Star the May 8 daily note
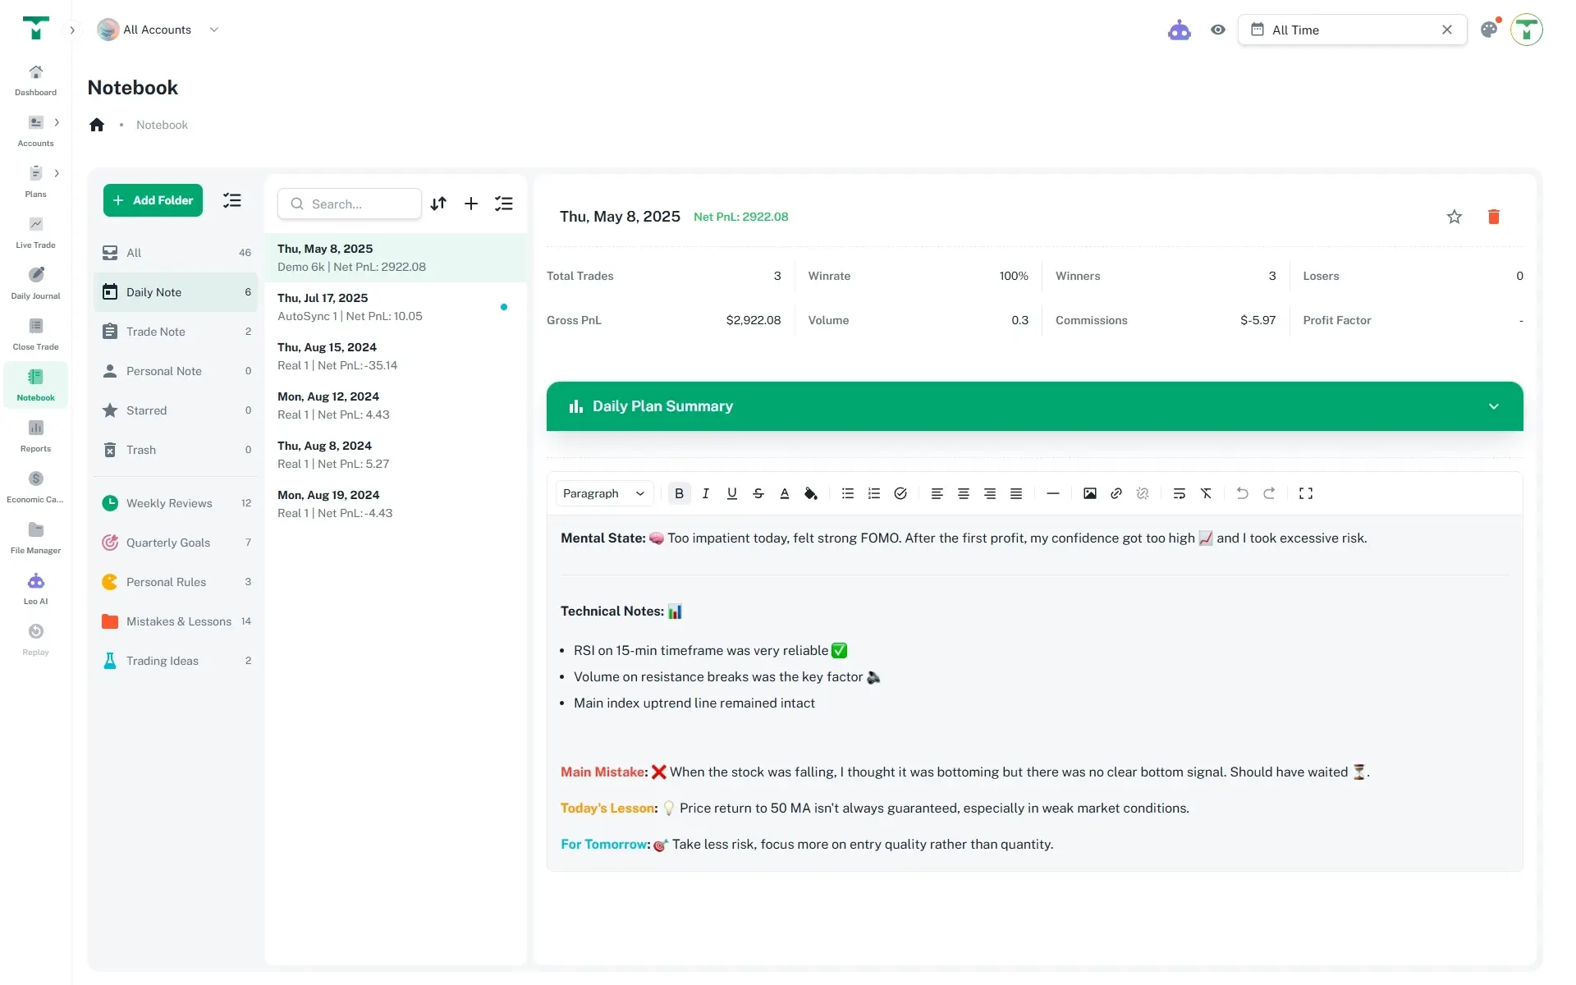Image resolution: width=1576 pixels, height=985 pixels. 1454,217
